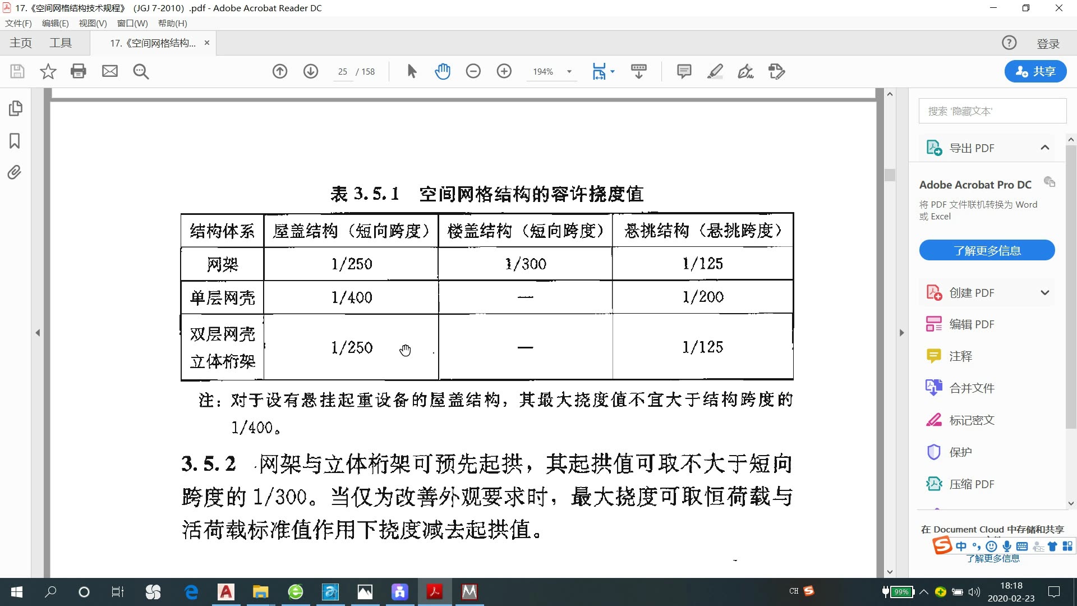
Task: Add document to favorites with star icon
Action: click(48, 71)
